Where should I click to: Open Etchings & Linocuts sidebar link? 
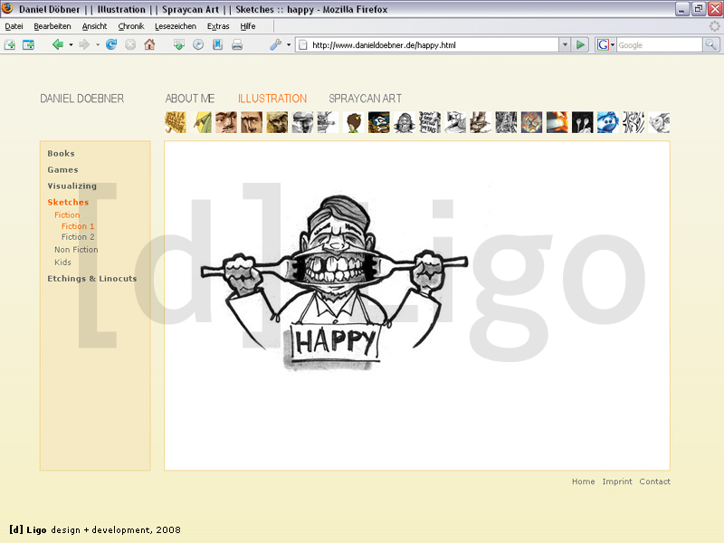click(92, 279)
